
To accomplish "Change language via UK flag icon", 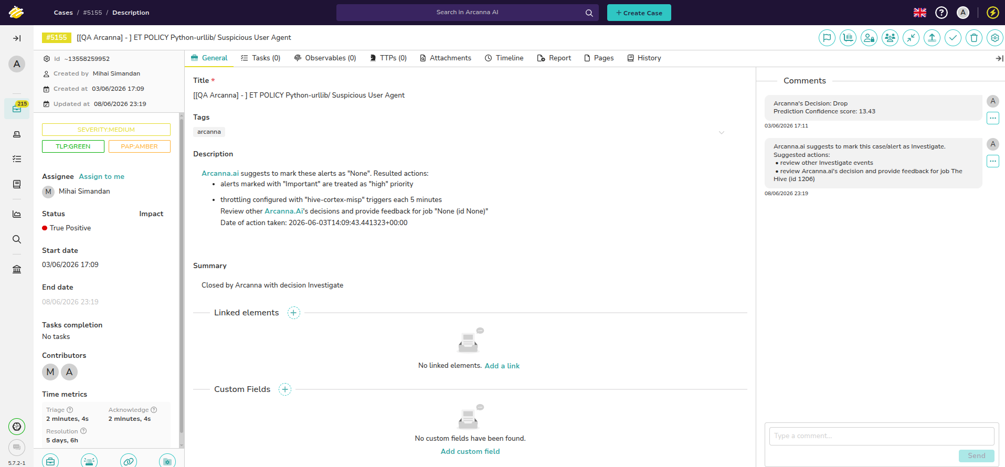I will click(x=920, y=13).
